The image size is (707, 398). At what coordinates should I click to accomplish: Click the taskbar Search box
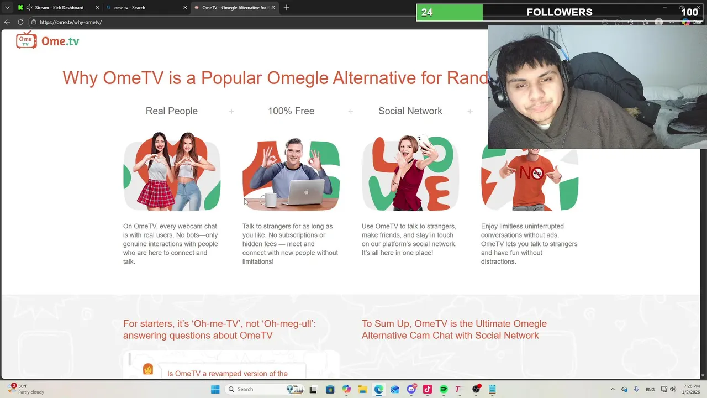point(265,389)
